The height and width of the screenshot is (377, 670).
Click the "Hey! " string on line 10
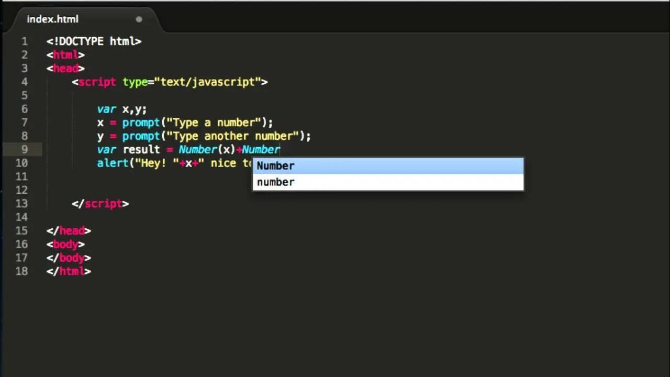point(157,163)
